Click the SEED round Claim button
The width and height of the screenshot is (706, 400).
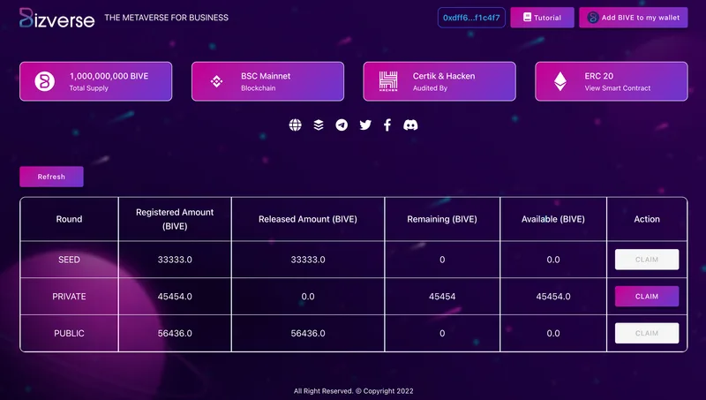(647, 260)
